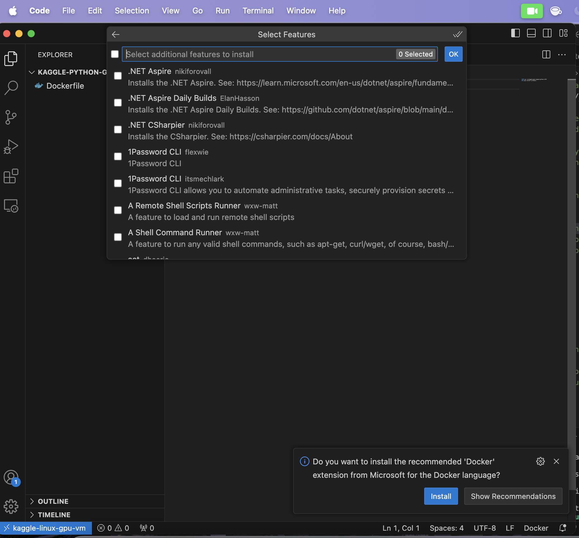Install the recommended Docker extension
Viewport: 579px width, 538px height.
point(441,496)
